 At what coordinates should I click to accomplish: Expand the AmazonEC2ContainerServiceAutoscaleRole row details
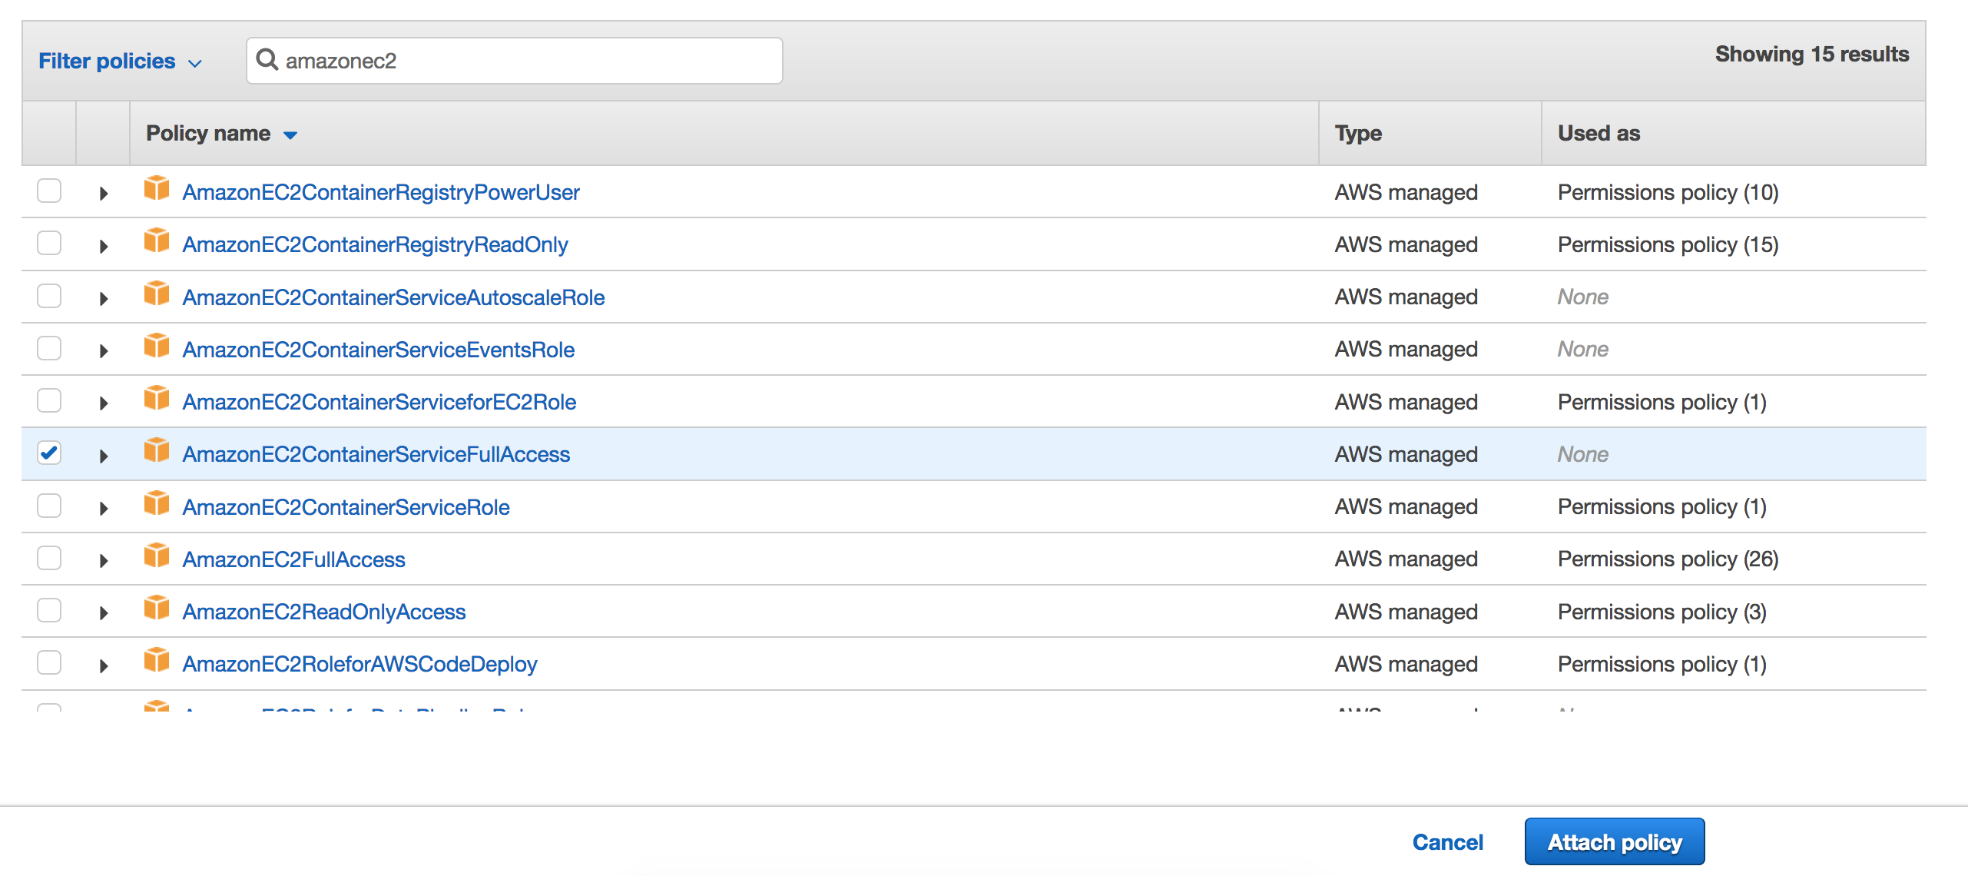point(104,299)
